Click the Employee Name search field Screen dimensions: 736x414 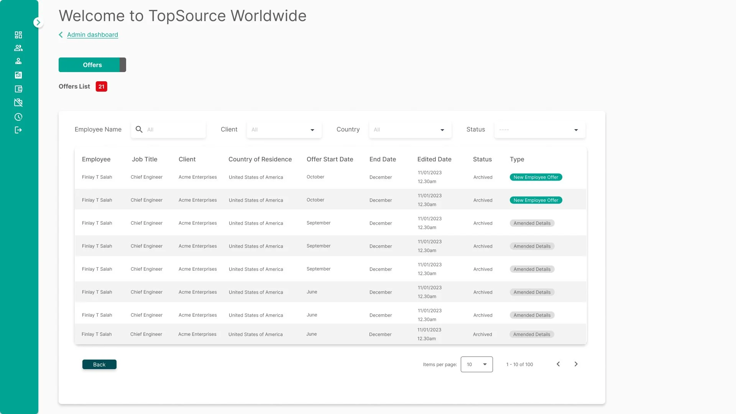coord(172,130)
